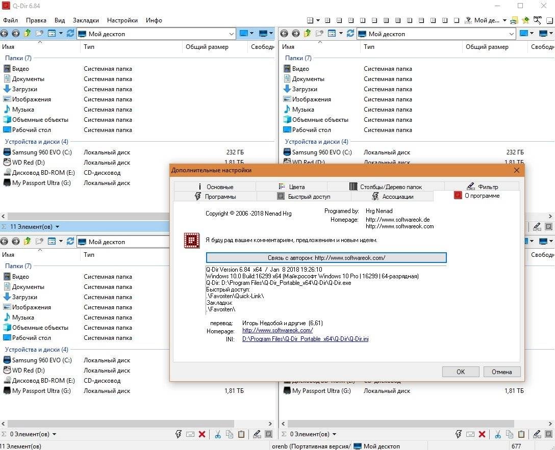
Task: Select Samsung 960 EVO (C:) in top-right pane
Action: tap(322, 152)
